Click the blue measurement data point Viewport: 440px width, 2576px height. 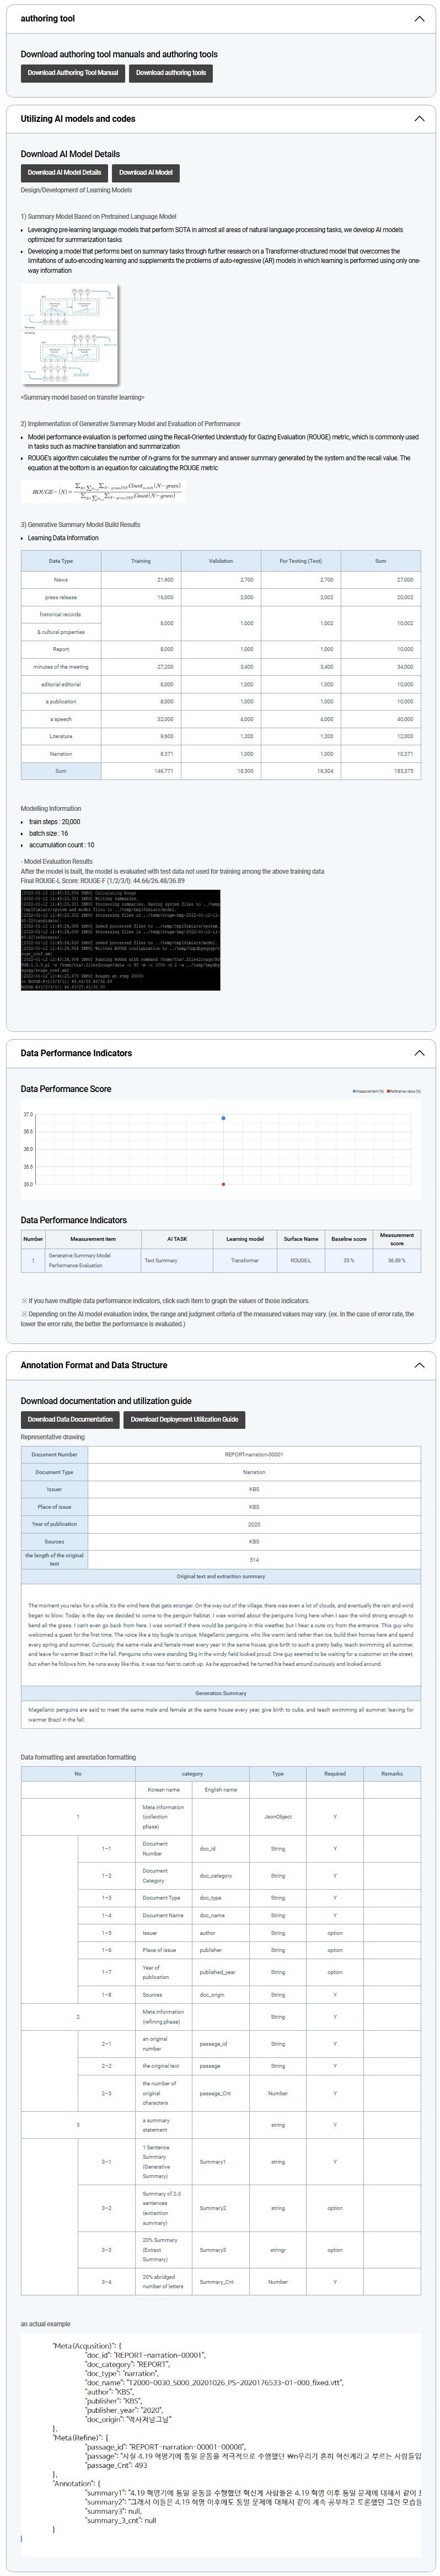click(223, 1118)
